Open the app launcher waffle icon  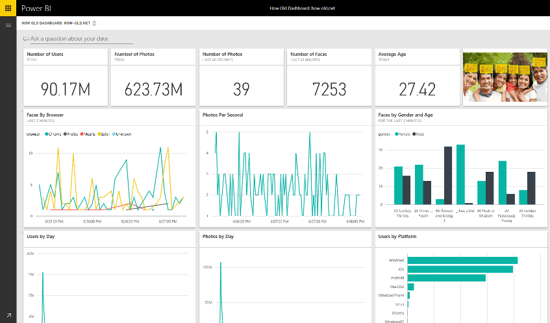pyautogui.click(x=8, y=8)
